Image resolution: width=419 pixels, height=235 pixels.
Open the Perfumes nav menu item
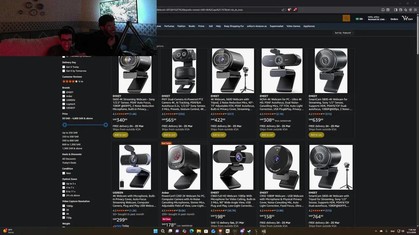[x=169, y=26]
